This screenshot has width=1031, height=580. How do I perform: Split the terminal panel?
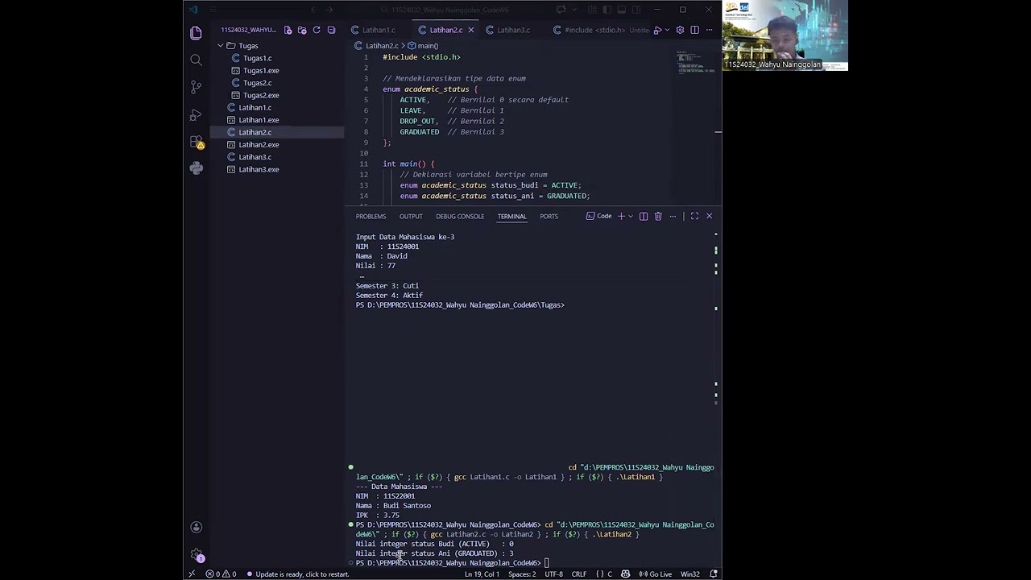643,216
